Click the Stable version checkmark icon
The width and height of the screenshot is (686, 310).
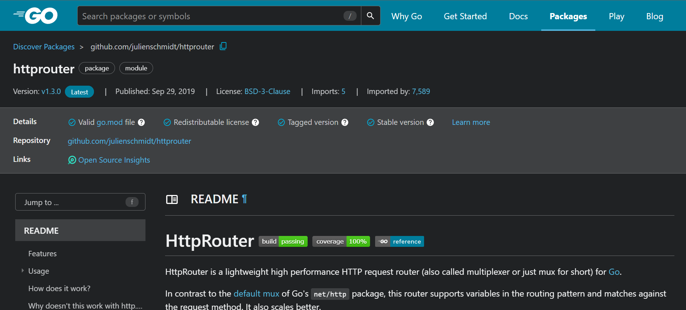(x=371, y=122)
